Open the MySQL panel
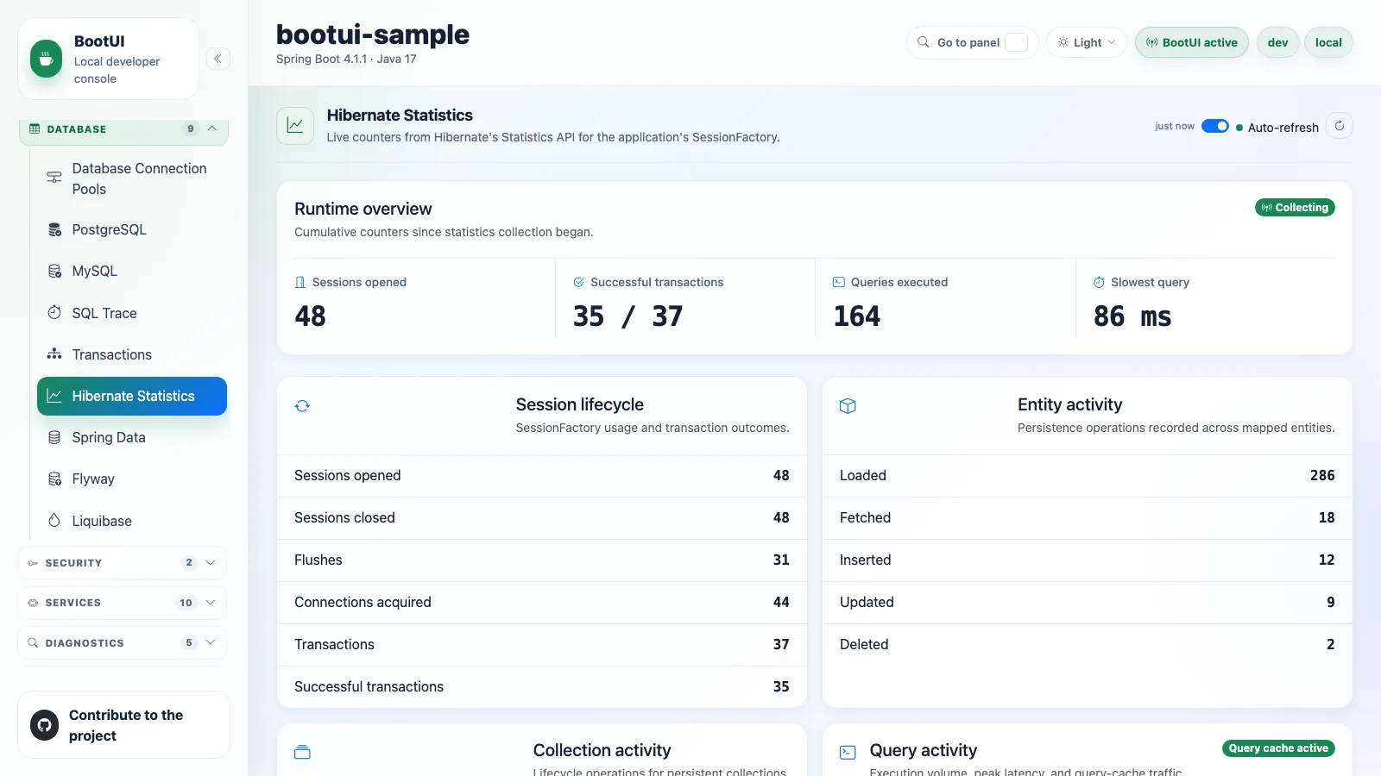This screenshot has height=776, width=1381. [x=131, y=271]
